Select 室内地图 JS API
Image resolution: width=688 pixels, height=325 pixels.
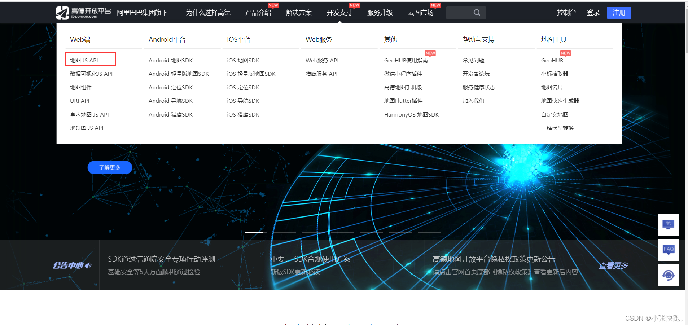coord(89,114)
